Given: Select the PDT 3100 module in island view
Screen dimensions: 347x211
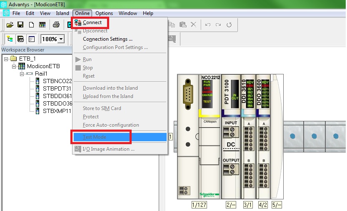Looking at the screenshot, I should point(231,136).
